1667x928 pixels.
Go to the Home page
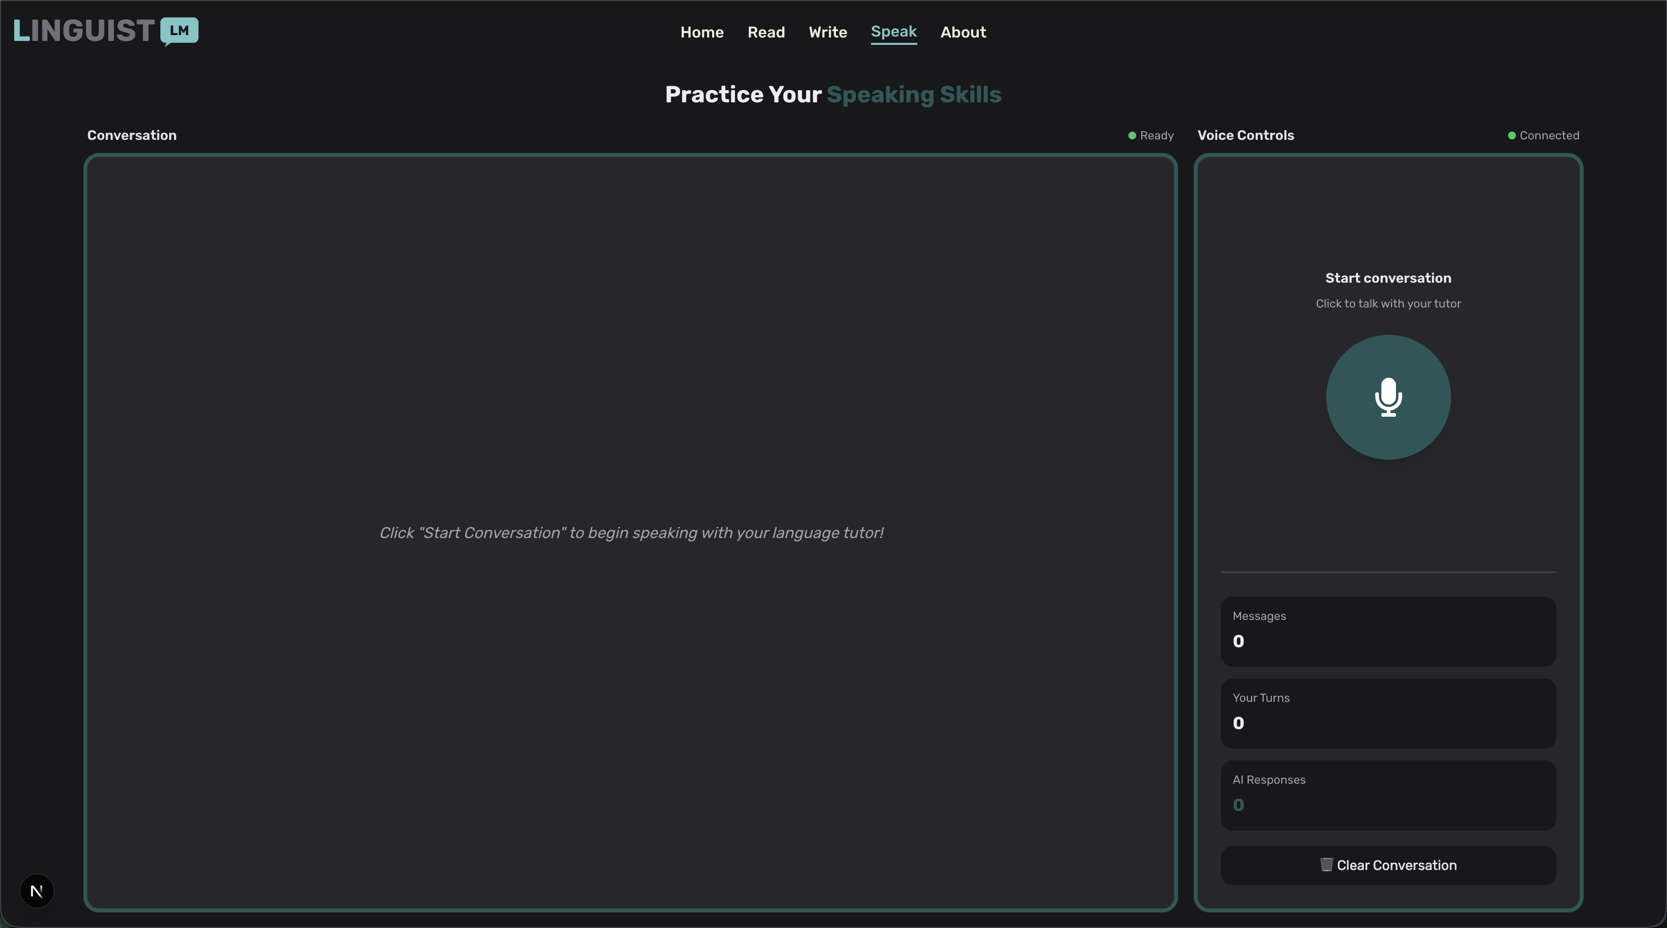(701, 32)
